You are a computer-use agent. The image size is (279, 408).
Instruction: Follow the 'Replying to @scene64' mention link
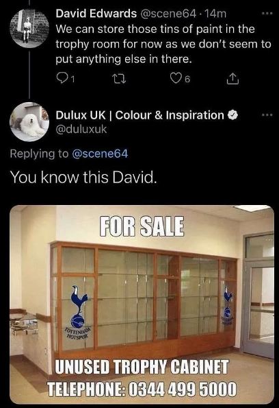pyautogui.click(x=99, y=154)
